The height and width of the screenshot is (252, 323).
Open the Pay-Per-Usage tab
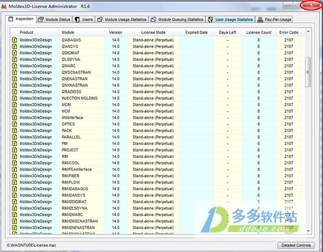[274, 19]
